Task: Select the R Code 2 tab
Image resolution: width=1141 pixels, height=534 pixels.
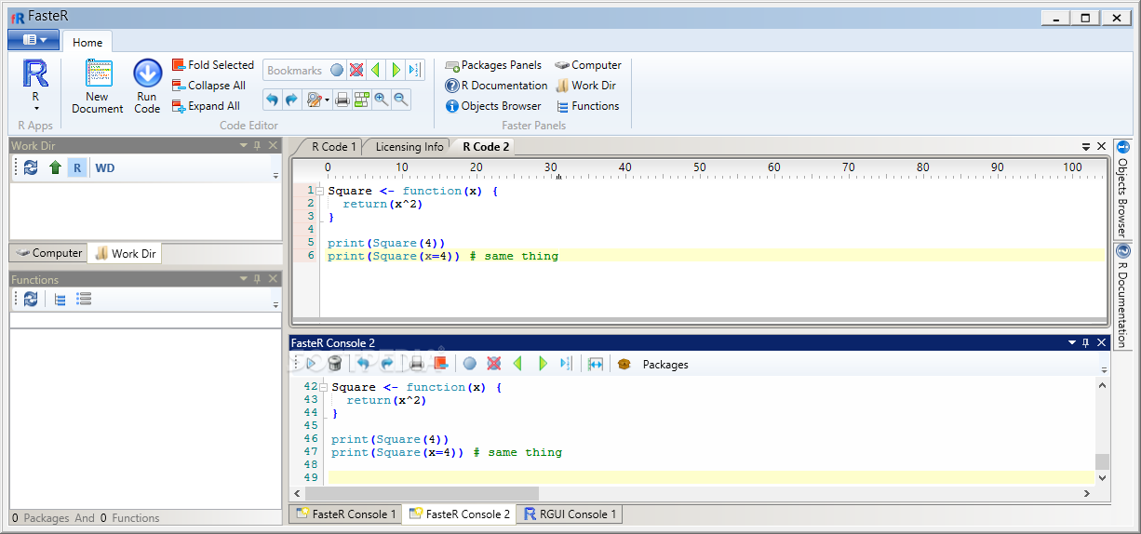Action: coord(486,147)
